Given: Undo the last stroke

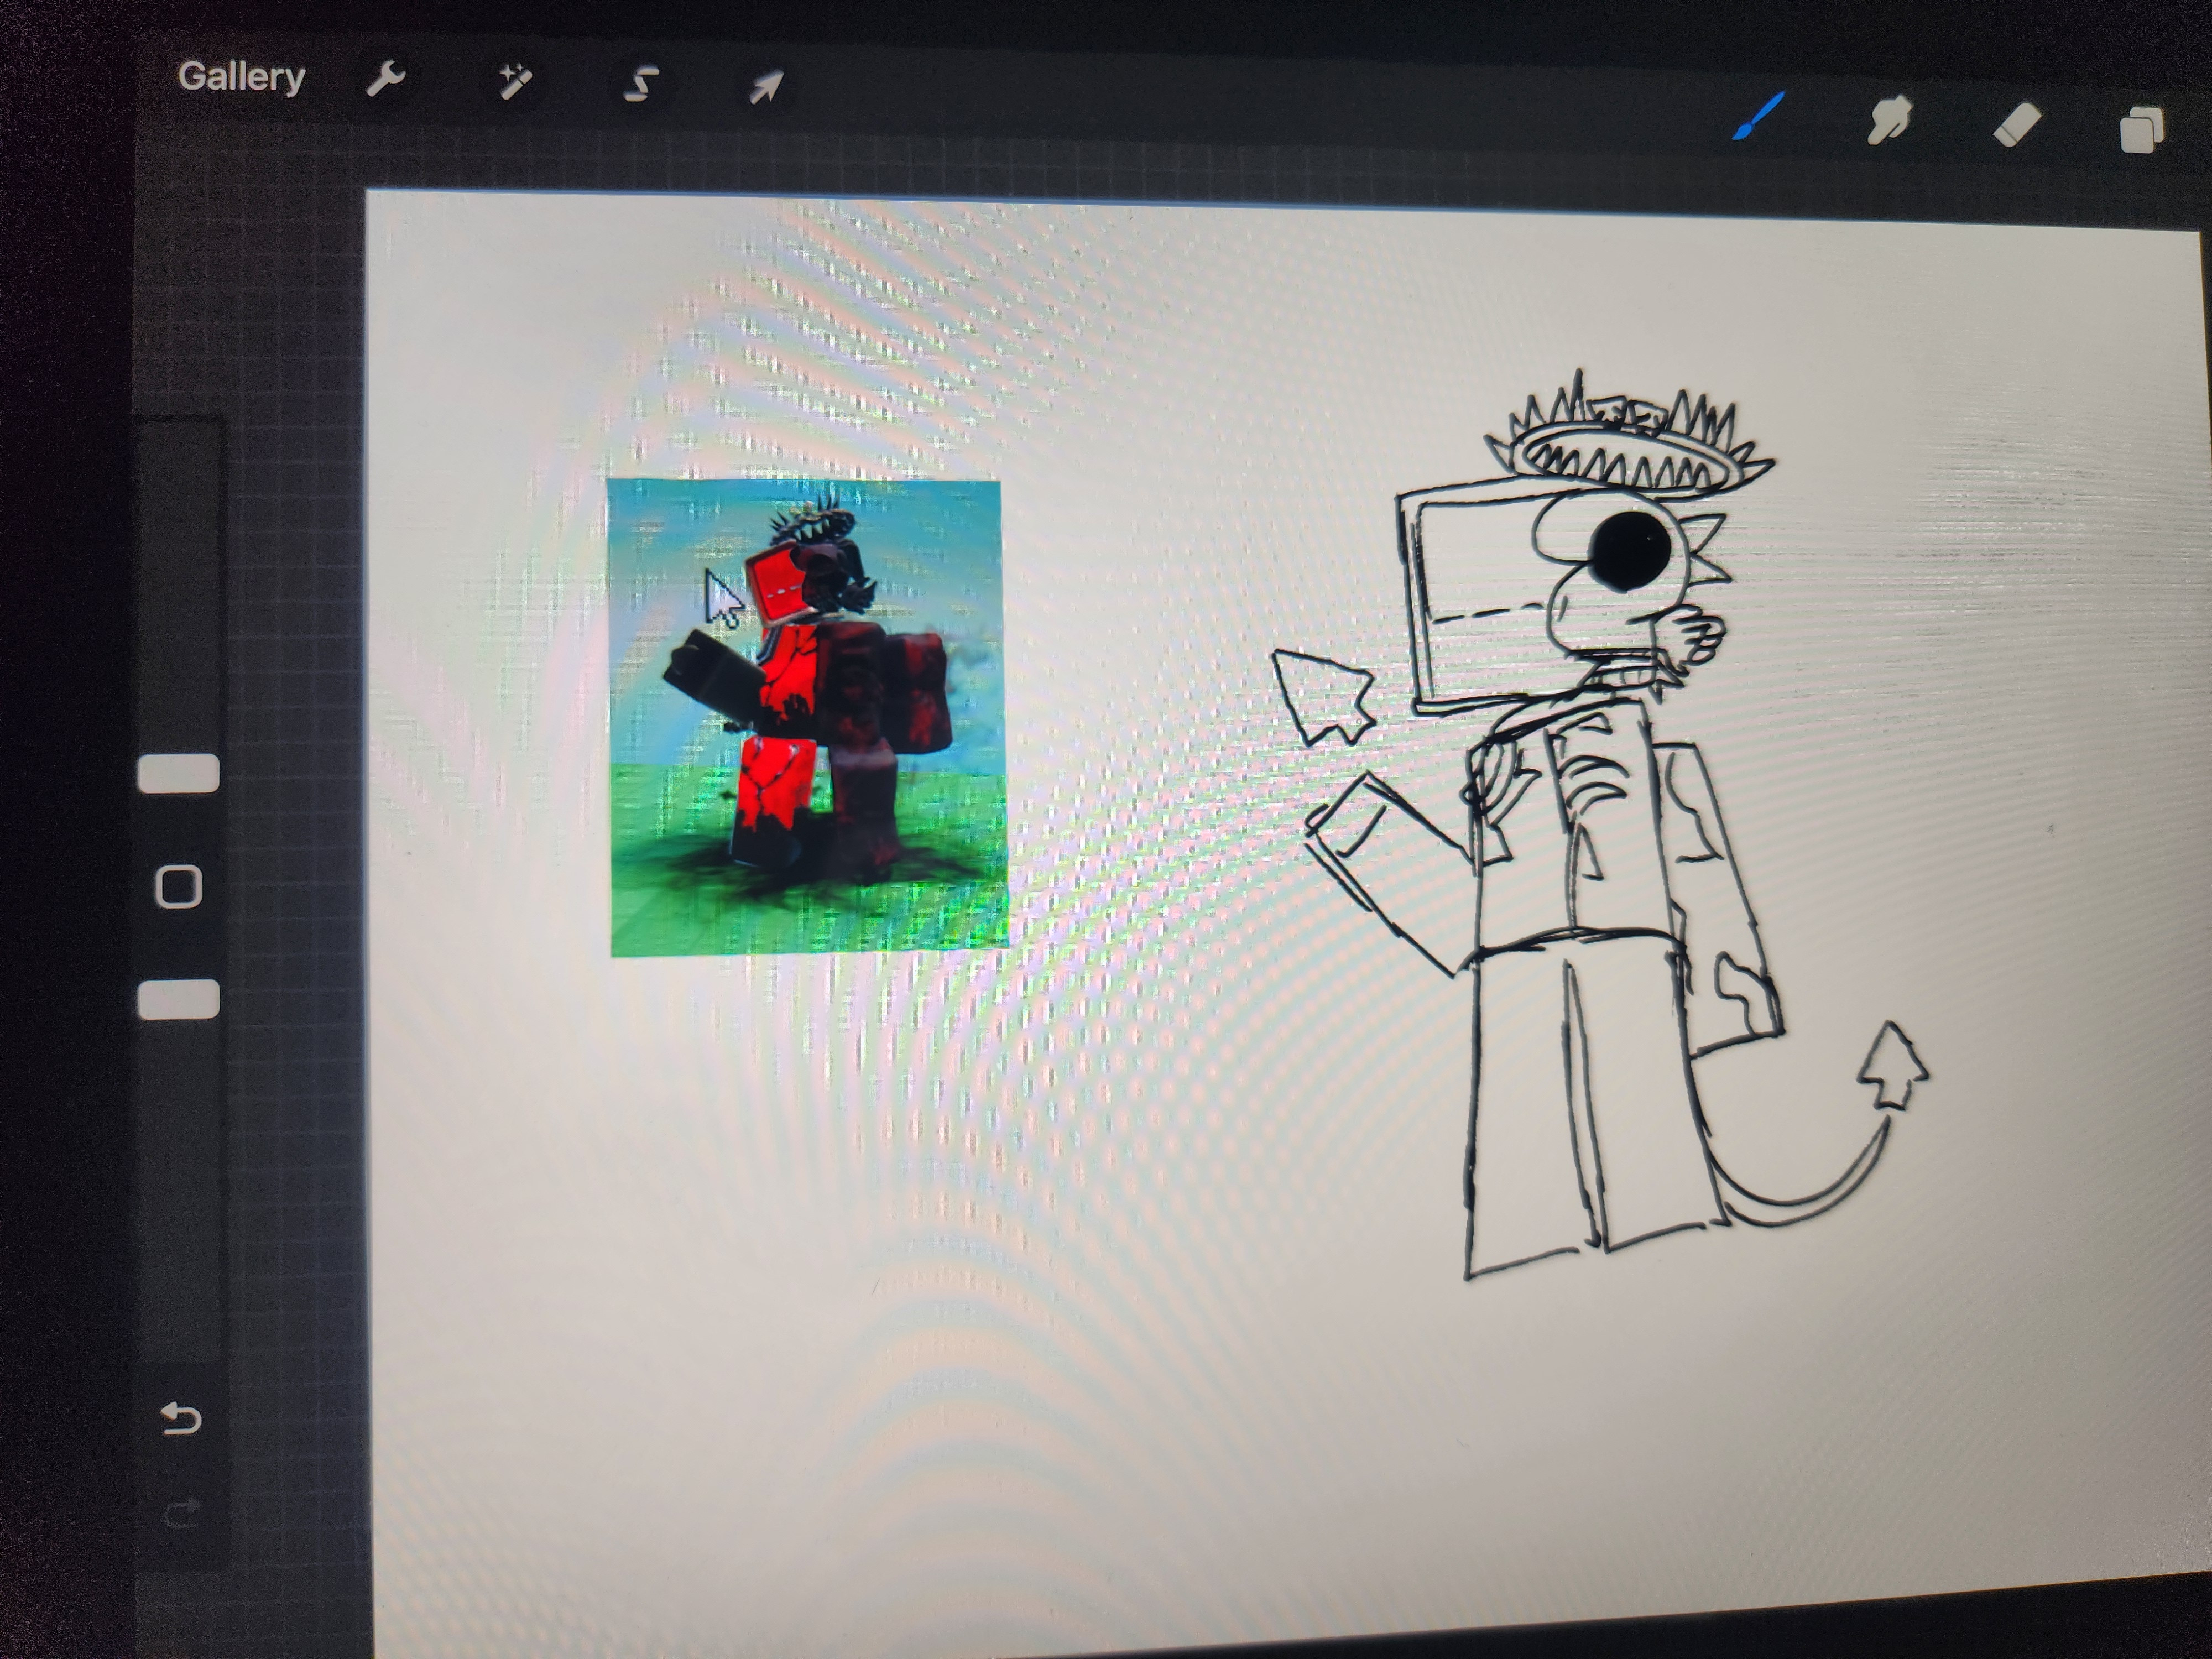Looking at the screenshot, I should (181, 1418).
